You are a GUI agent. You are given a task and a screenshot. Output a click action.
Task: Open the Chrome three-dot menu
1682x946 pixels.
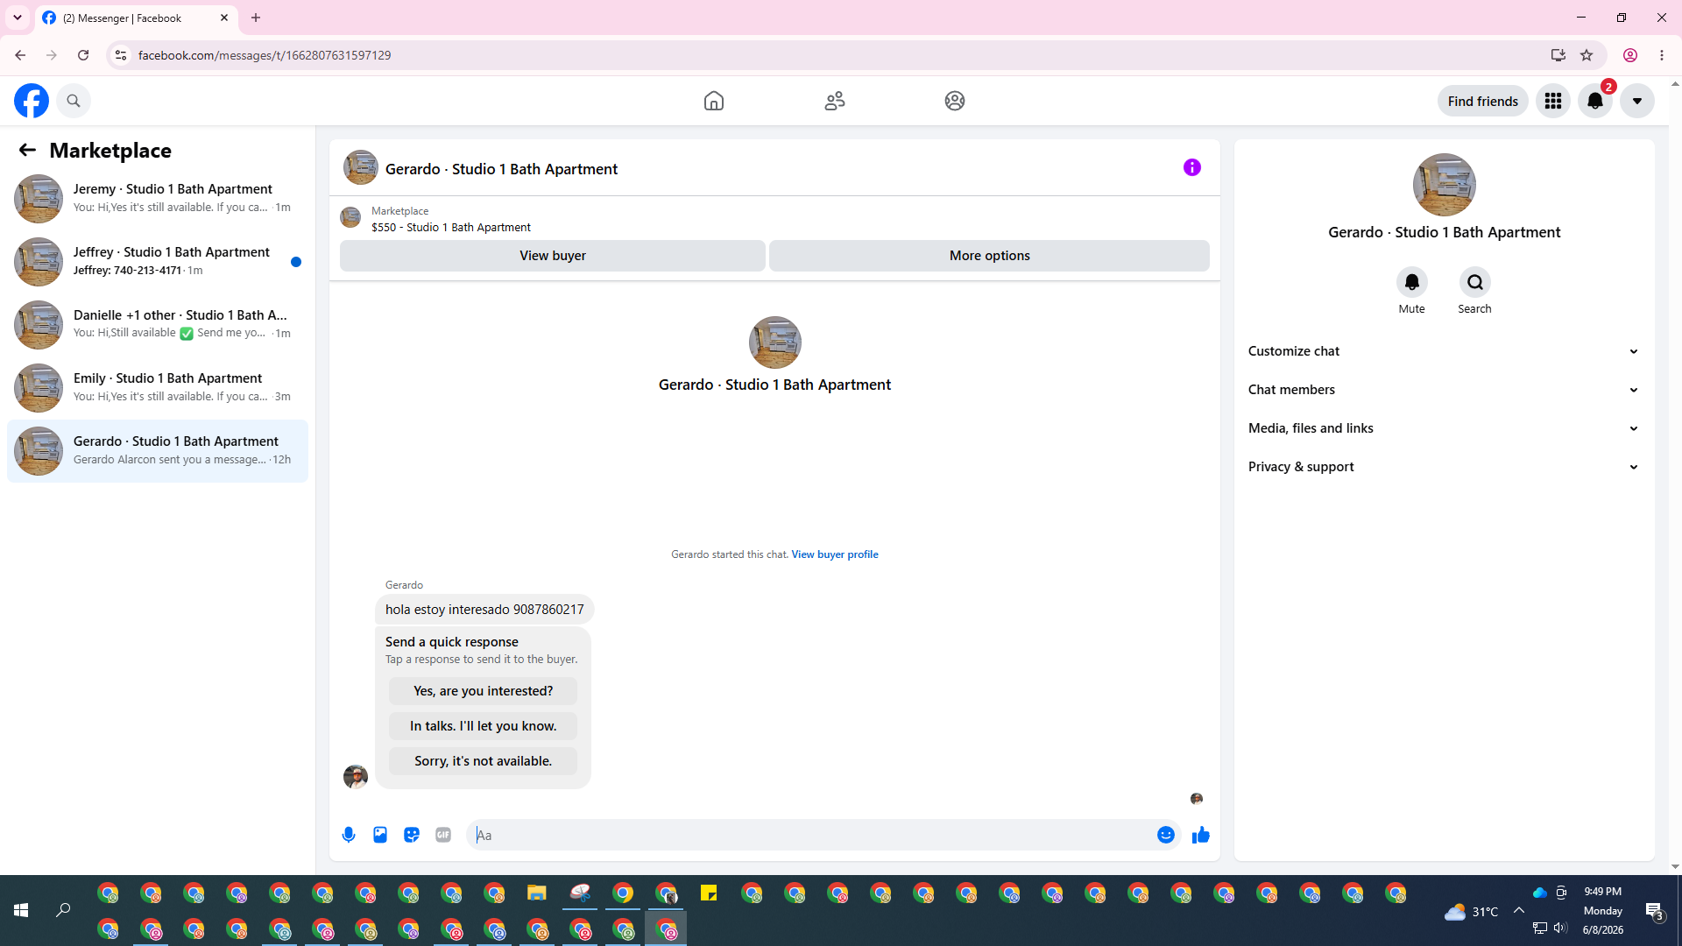point(1662,55)
